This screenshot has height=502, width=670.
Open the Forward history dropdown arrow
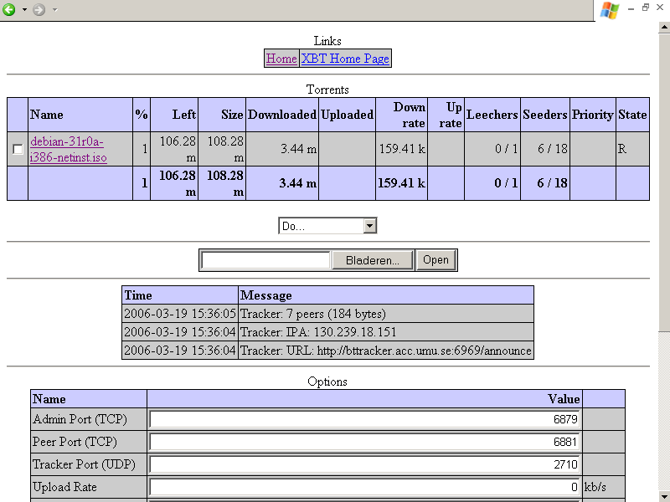coord(54,9)
